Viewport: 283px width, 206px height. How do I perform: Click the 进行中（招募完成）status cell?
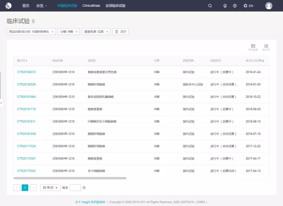point(223,171)
